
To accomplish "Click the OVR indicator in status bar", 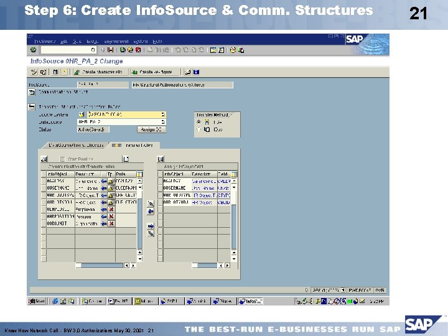I will pos(380,291).
